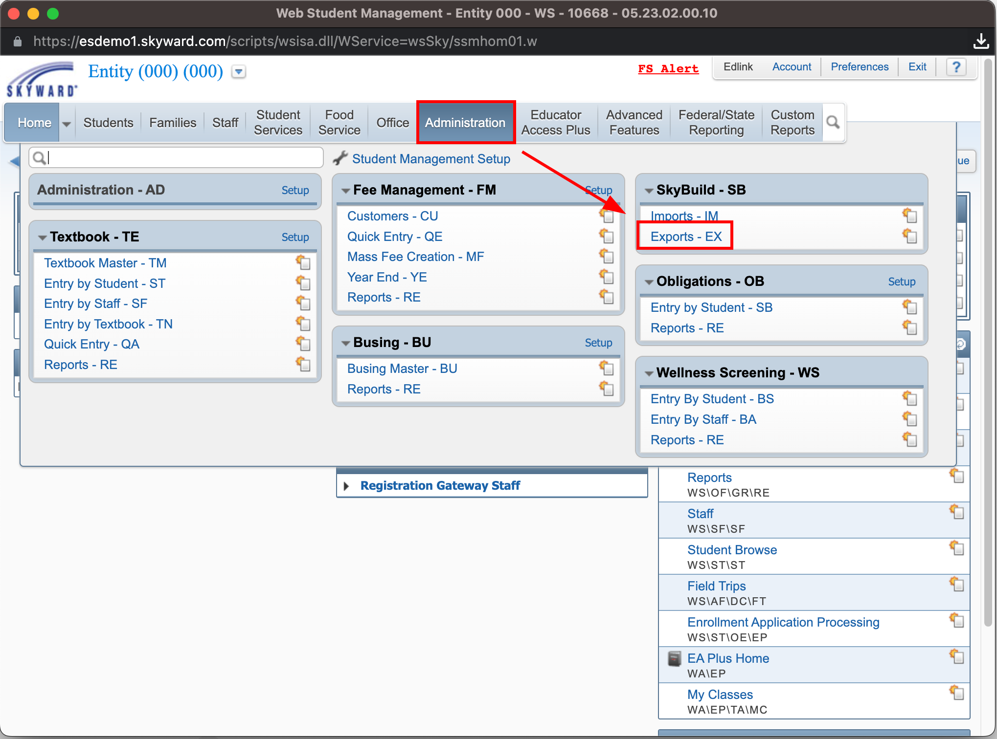Add Customers - CU to favorites icon
997x739 pixels.
click(607, 216)
